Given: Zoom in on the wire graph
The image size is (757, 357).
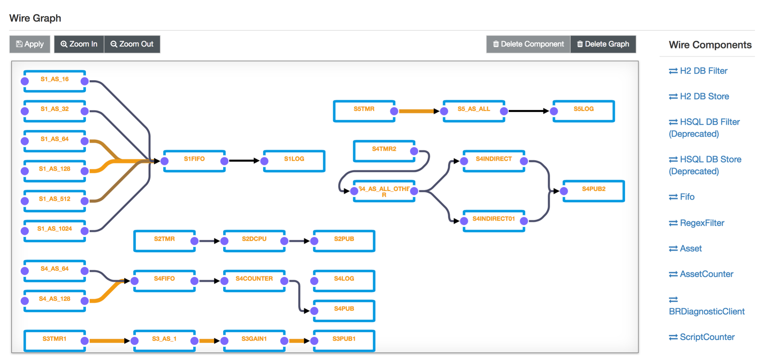Looking at the screenshot, I should pos(79,44).
